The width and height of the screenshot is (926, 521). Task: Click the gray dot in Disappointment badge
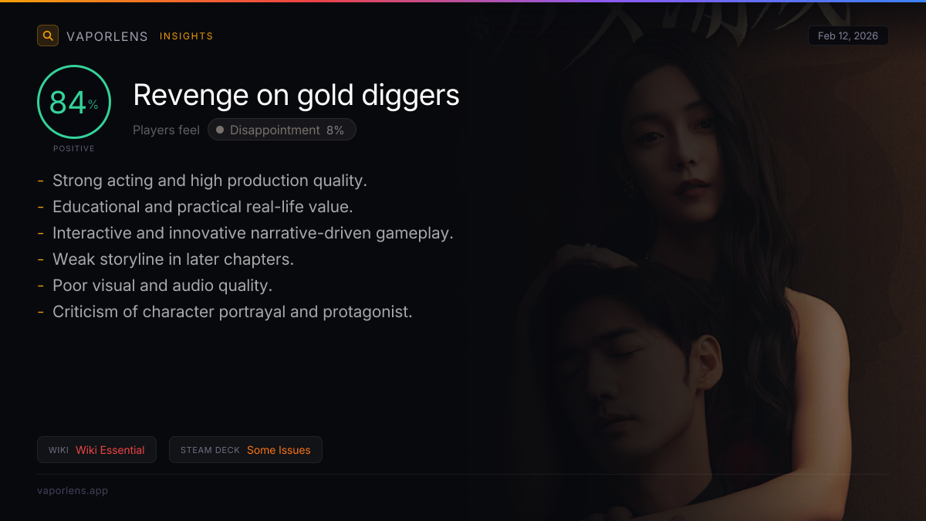[x=220, y=130]
